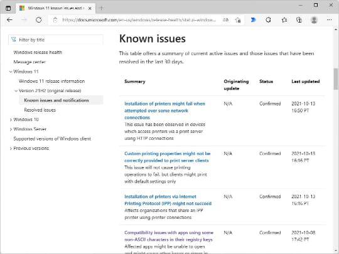Click the Status column header

pos(266,82)
